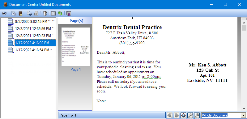Viewport: 247px width, 119px height.
Task: Click the Page(s) panel header
Action: tap(76, 21)
